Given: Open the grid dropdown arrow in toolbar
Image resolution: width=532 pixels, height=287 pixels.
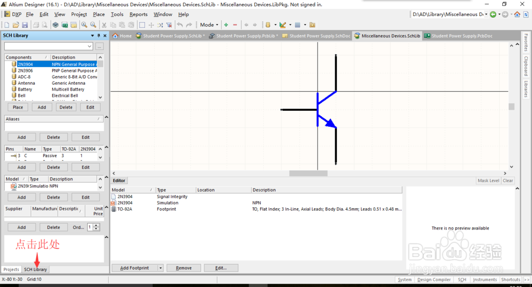Looking at the screenshot, I should click(x=305, y=25).
